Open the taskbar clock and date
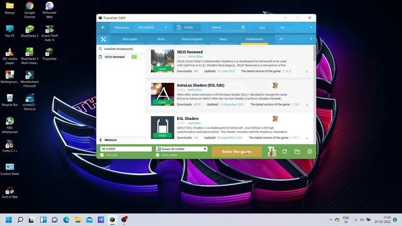 coord(383,220)
